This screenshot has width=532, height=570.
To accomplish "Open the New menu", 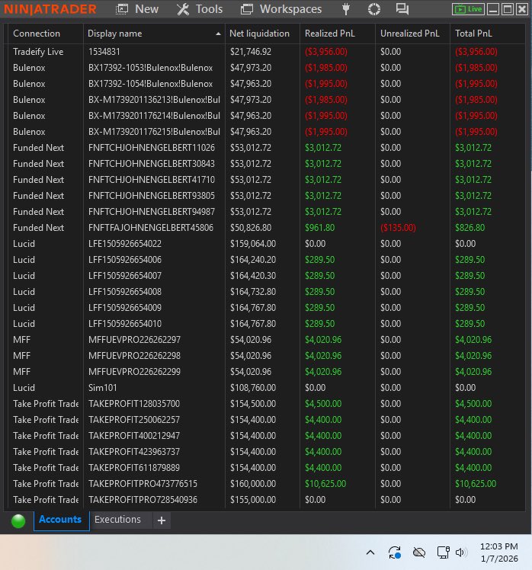I will point(137,9).
